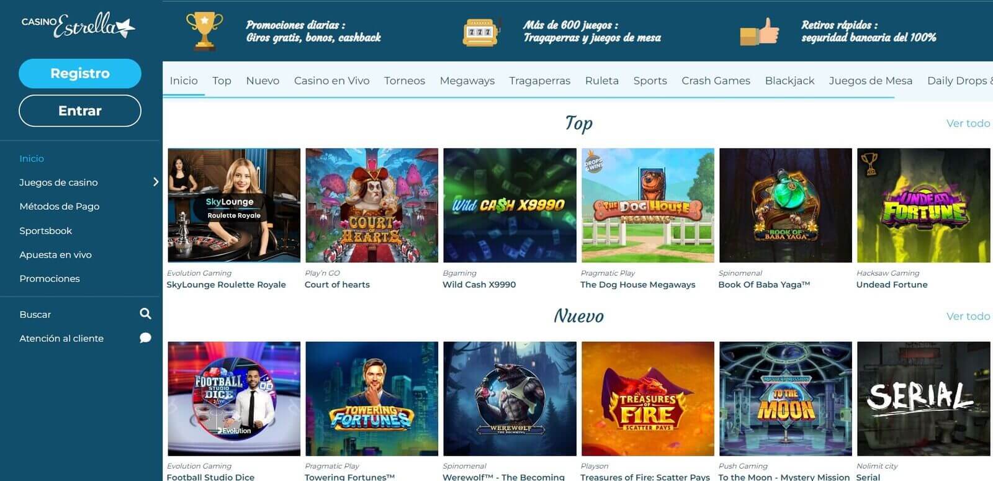
Task: Expand the Juegos de casino submenu arrow
Action: coord(156,182)
